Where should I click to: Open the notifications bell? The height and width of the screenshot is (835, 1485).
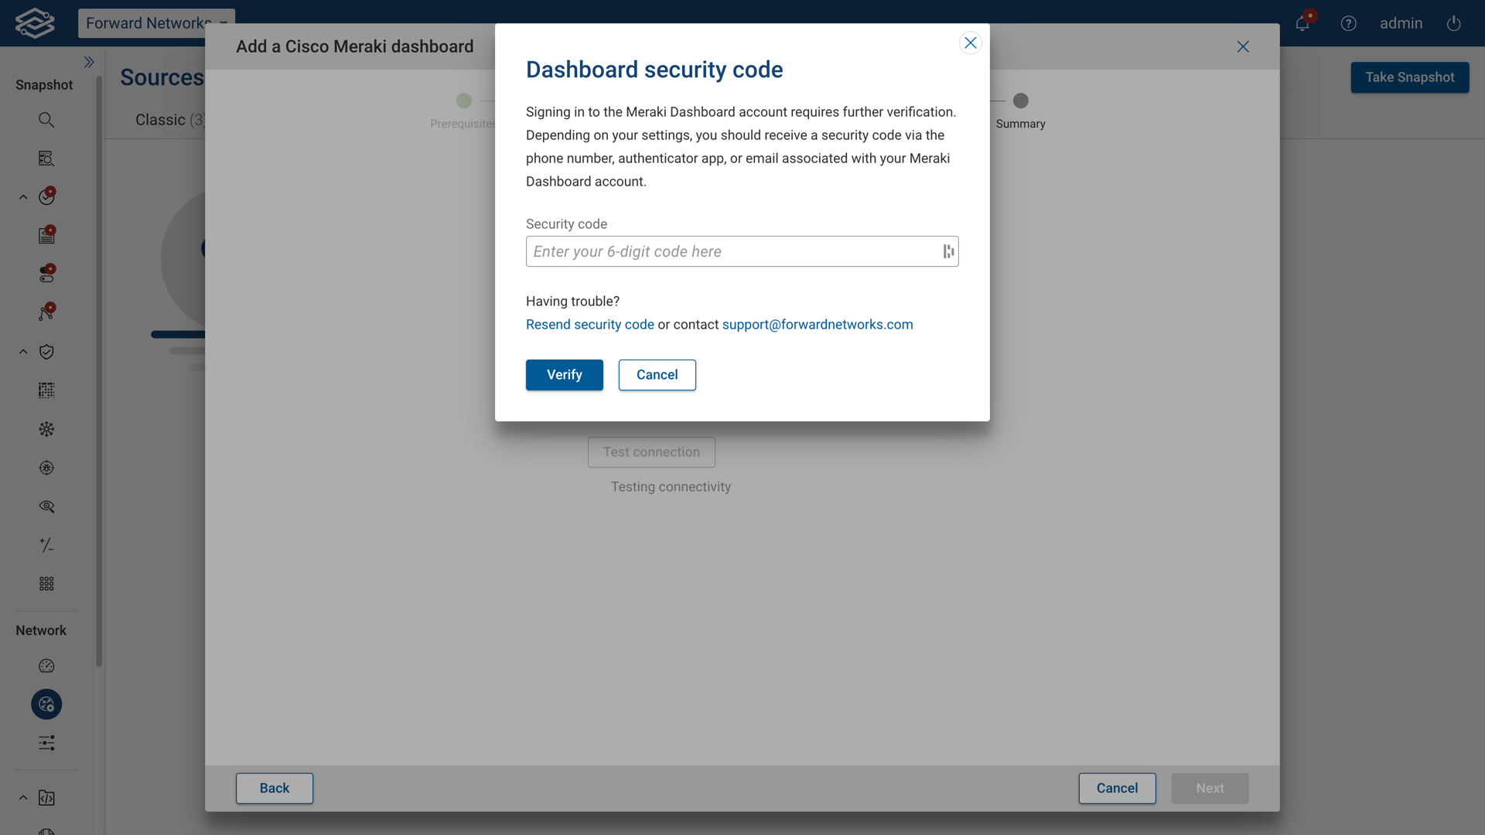point(1302,23)
